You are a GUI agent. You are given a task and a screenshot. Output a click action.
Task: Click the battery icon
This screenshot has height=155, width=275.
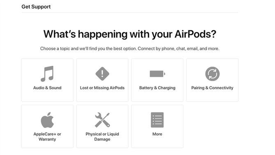(x=157, y=74)
